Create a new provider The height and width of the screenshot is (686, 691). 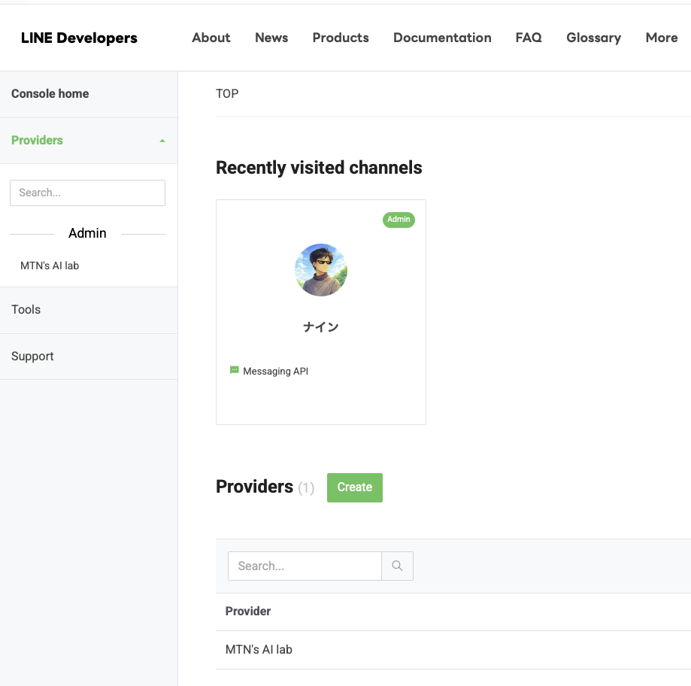[x=355, y=487]
